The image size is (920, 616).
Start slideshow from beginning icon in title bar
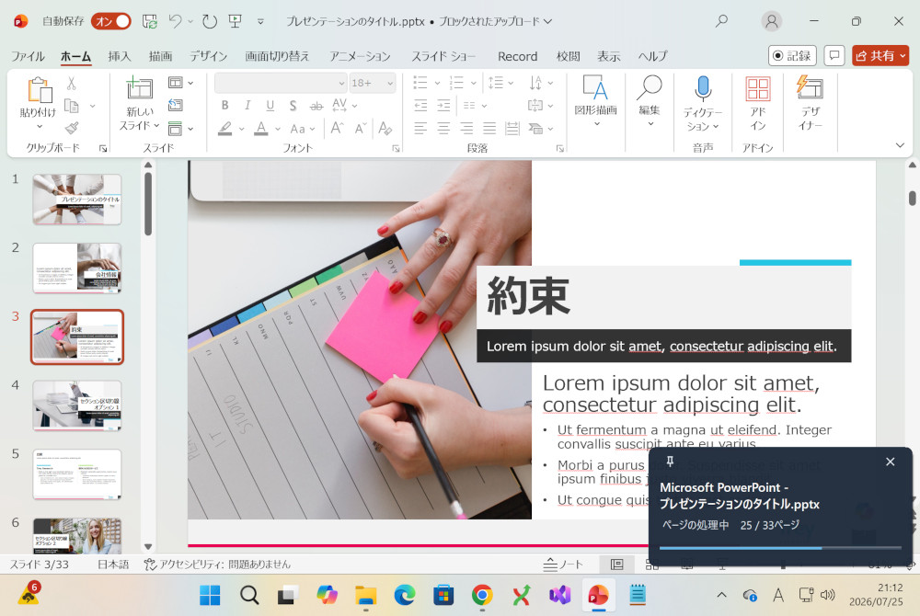tap(236, 22)
